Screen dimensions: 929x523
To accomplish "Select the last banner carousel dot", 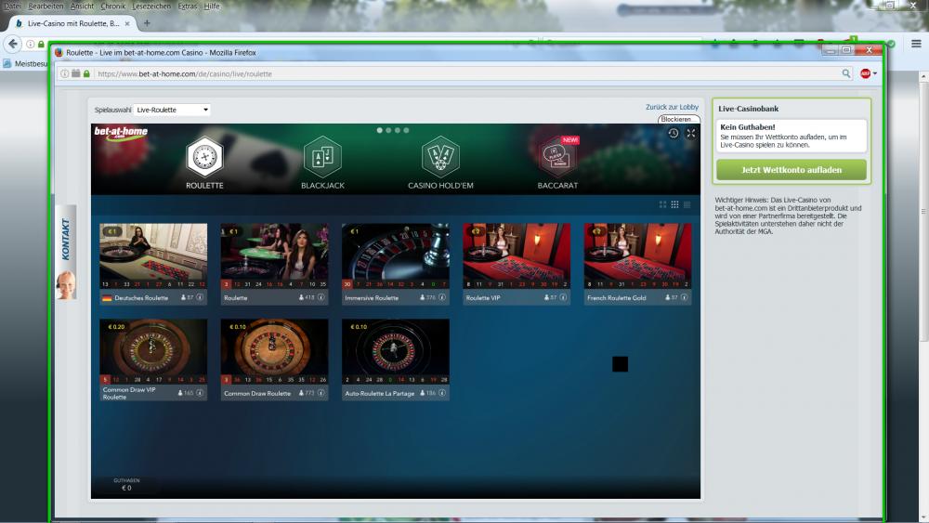I will click(x=407, y=130).
